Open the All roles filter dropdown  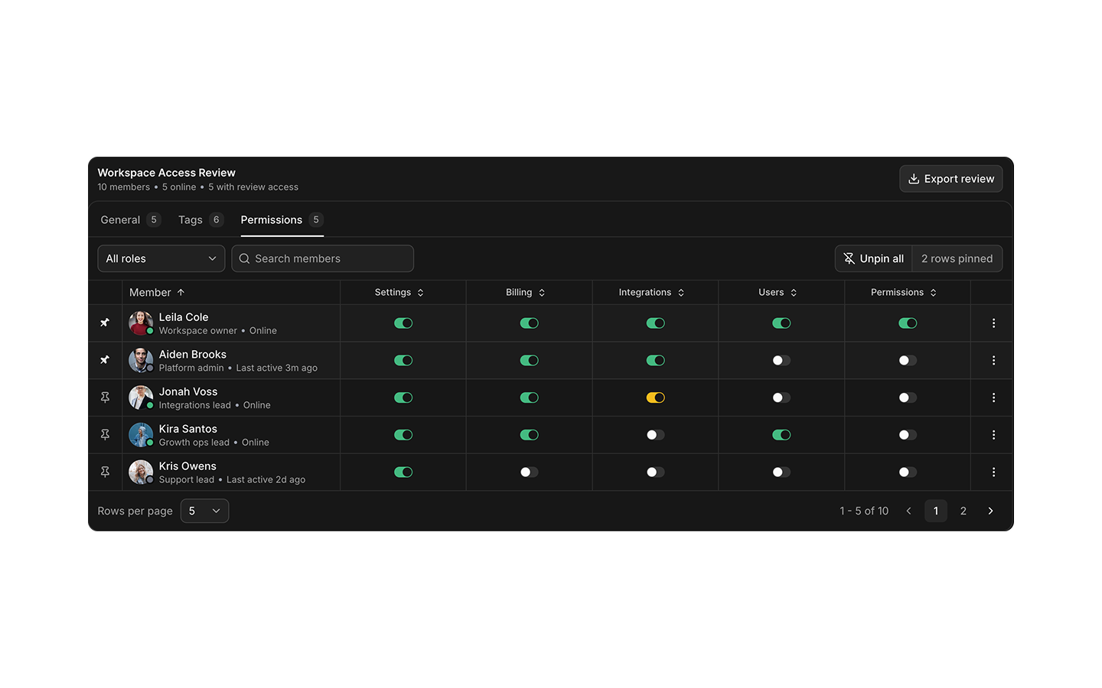[161, 258]
